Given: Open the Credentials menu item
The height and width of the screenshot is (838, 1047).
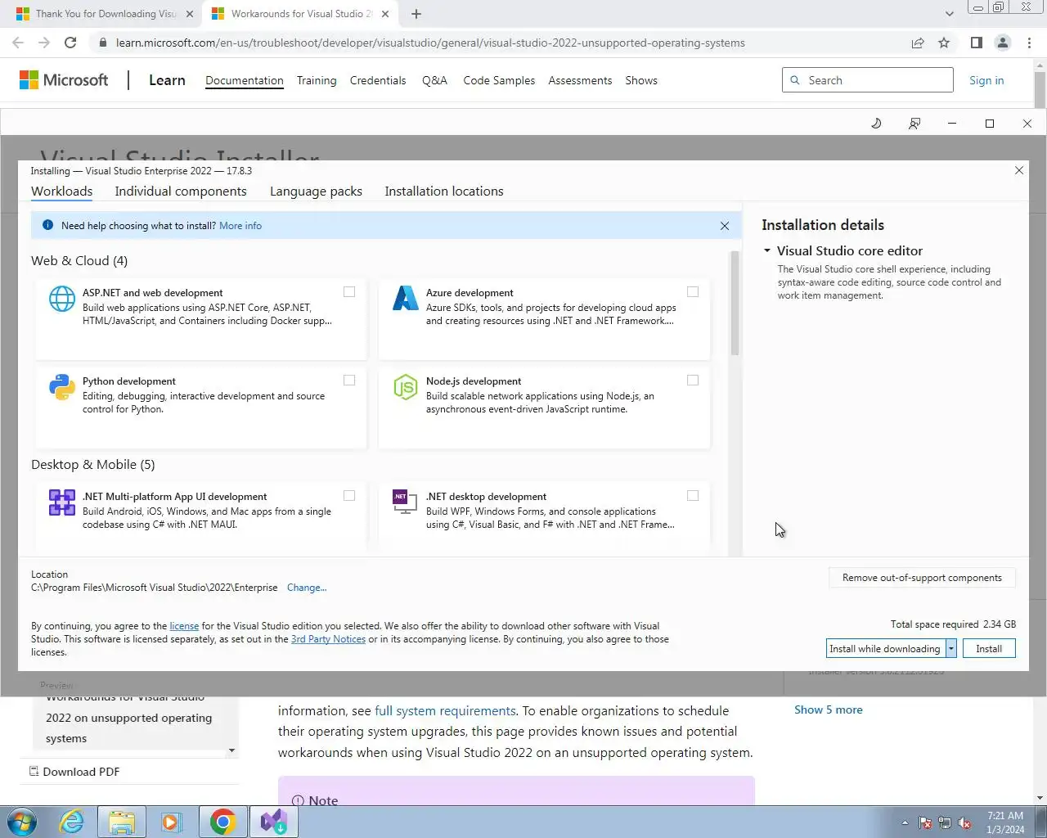Looking at the screenshot, I should click(x=378, y=80).
